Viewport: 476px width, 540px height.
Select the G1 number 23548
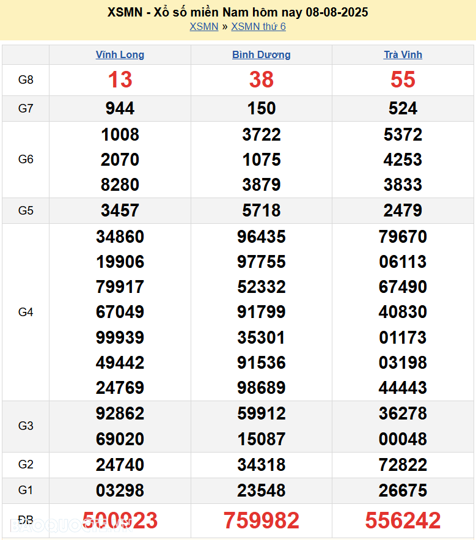point(261,490)
